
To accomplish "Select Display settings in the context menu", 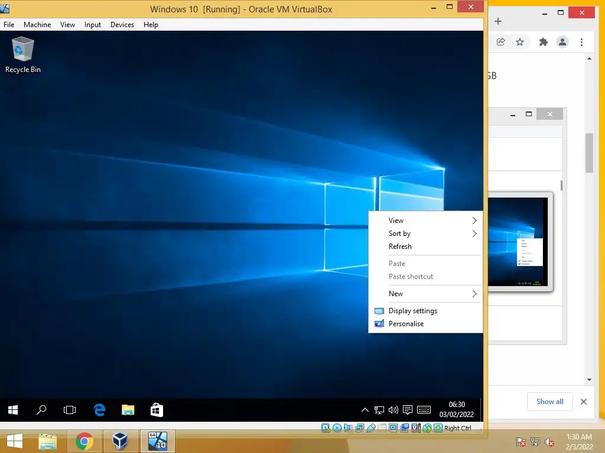I will point(425,311).
